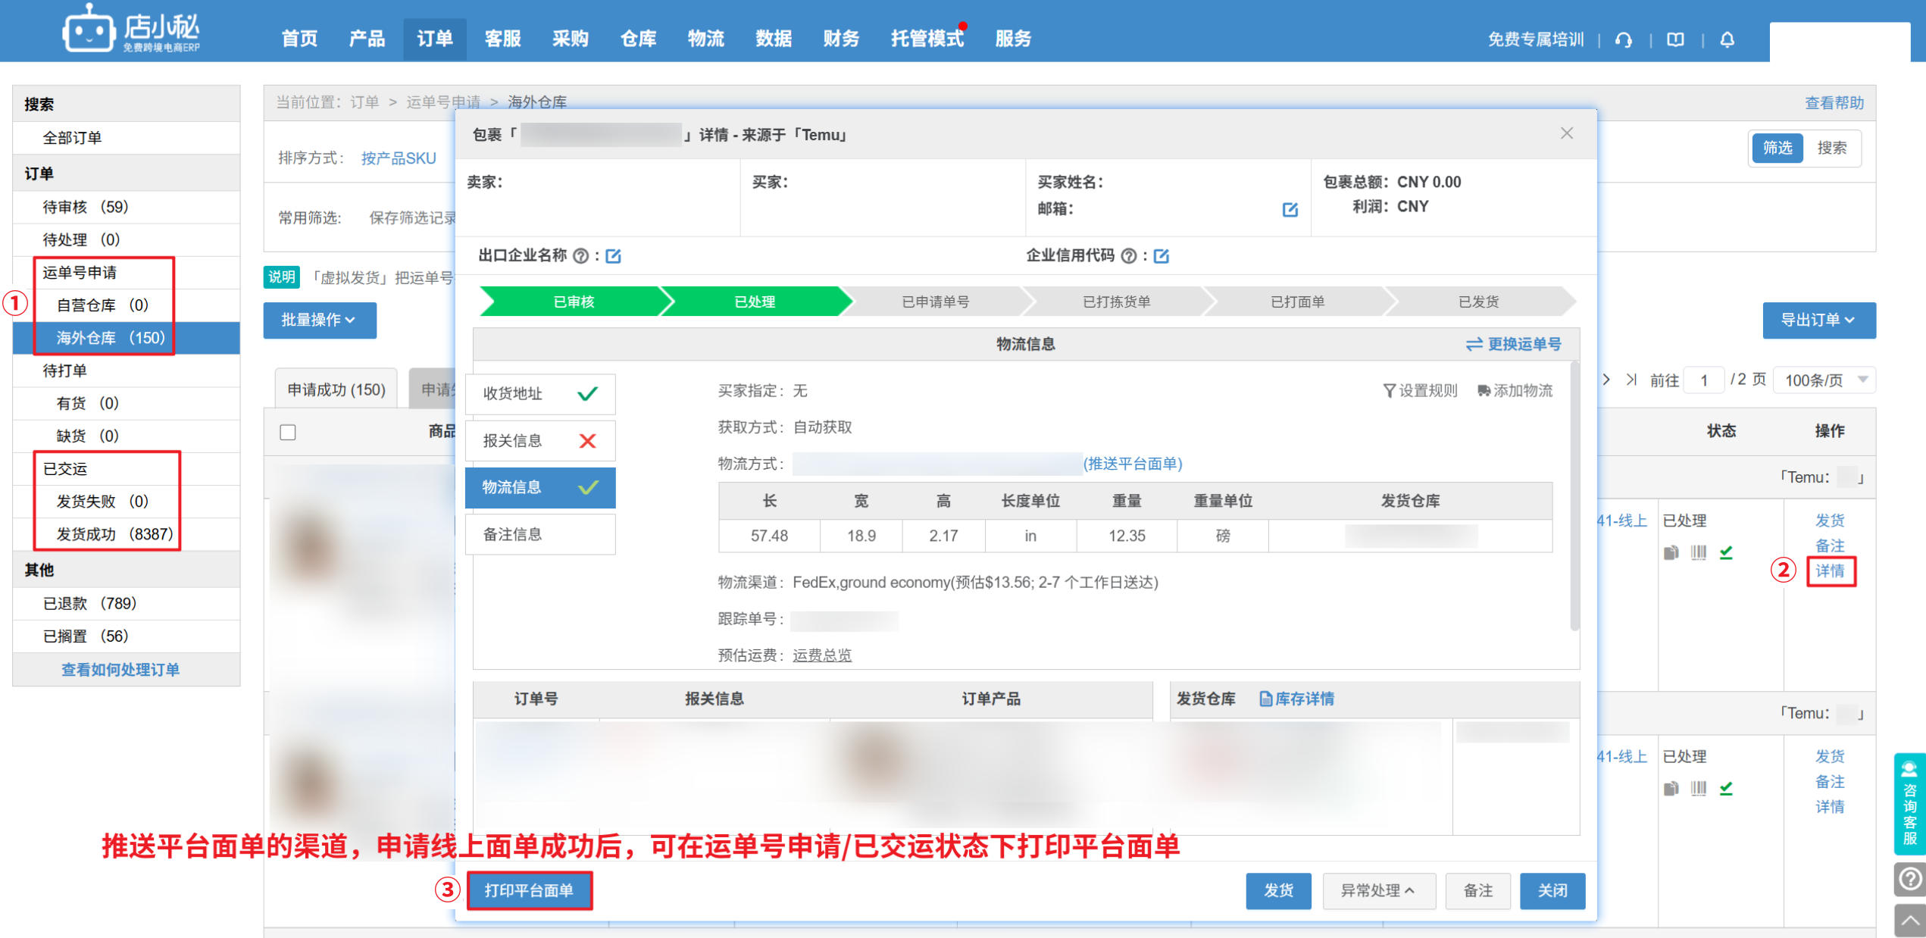The height and width of the screenshot is (938, 1926).
Task: Toggle the select-all orders checkbox
Action: click(x=288, y=432)
